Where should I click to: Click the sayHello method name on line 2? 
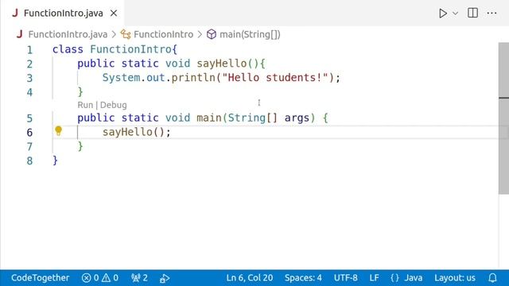pos(222,64)
